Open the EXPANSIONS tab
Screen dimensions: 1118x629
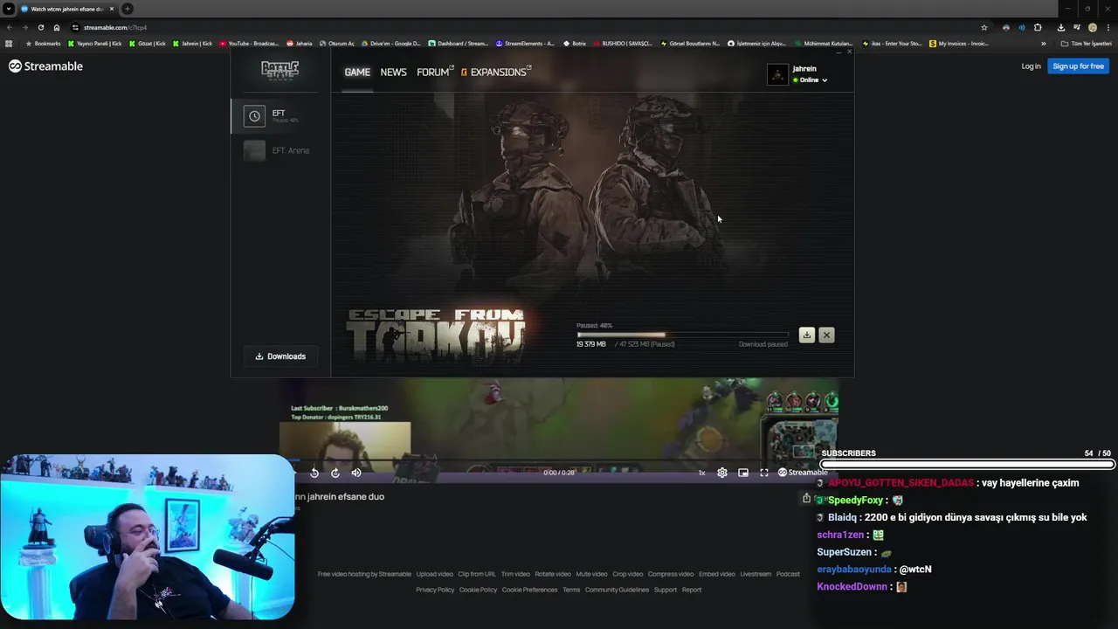[496, 73]
